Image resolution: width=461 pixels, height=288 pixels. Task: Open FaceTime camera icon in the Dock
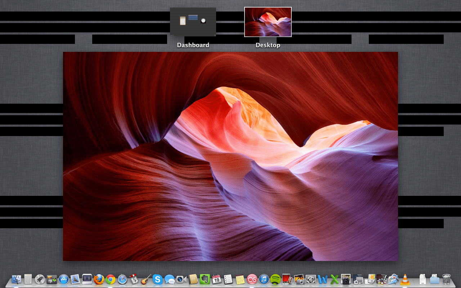(181, 279)
